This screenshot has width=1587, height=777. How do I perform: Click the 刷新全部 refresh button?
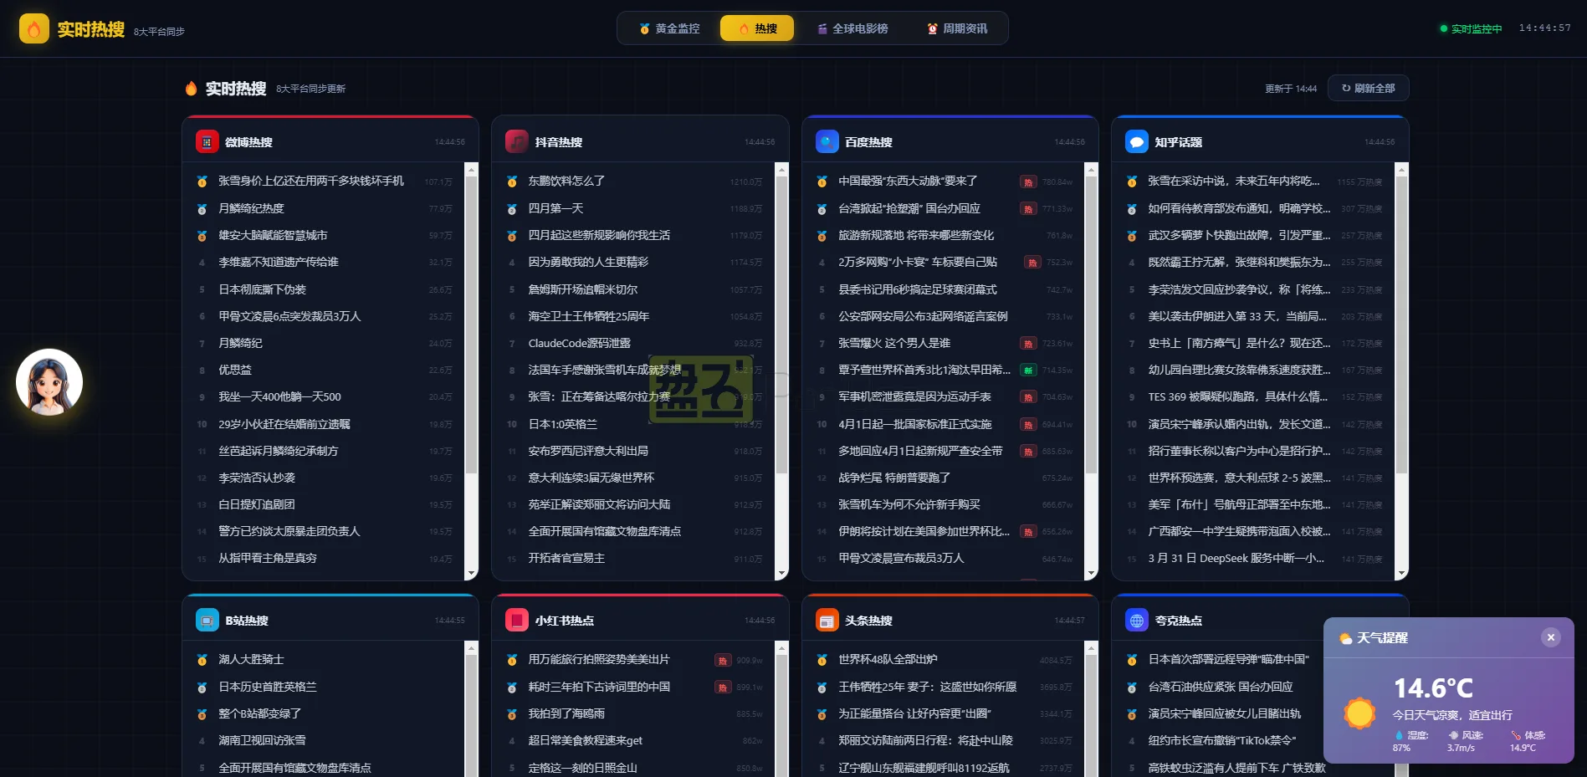pos(1367,88)
